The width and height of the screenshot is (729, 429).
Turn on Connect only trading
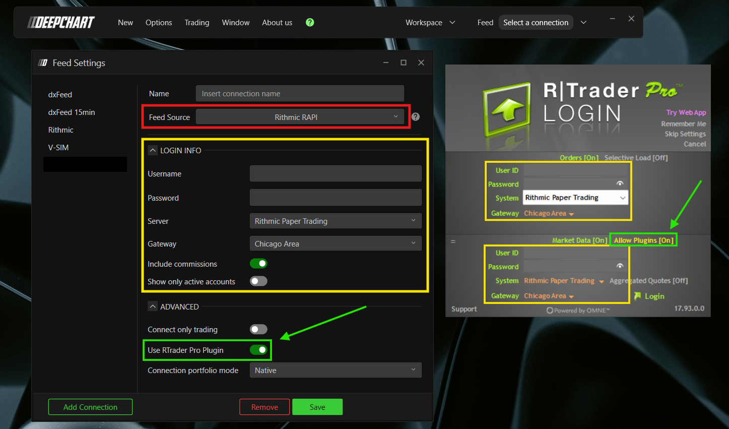point(258,329)
